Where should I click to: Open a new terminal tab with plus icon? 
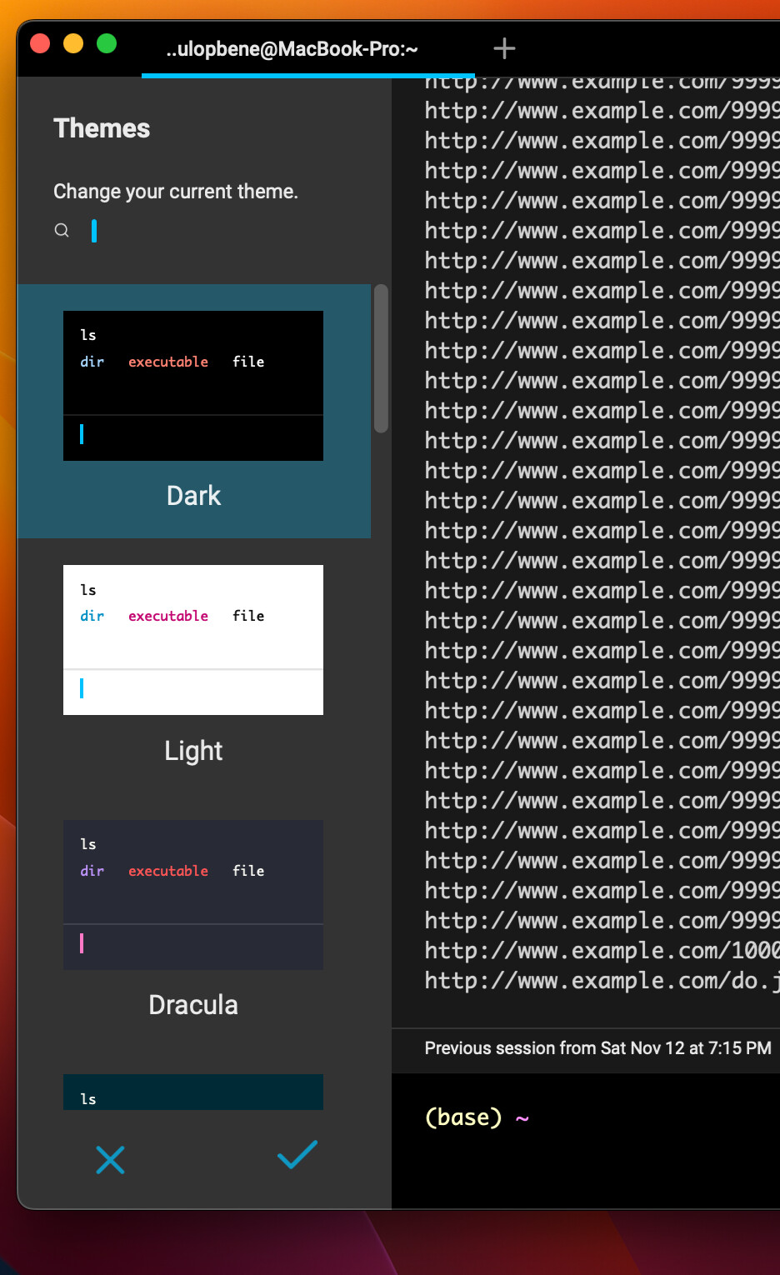[504, 48]
